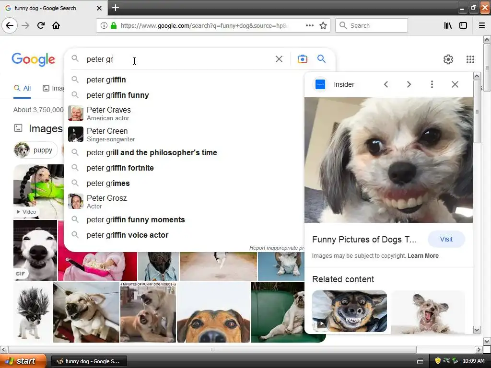Toggle the Firefox sidebar view icon

463,25
